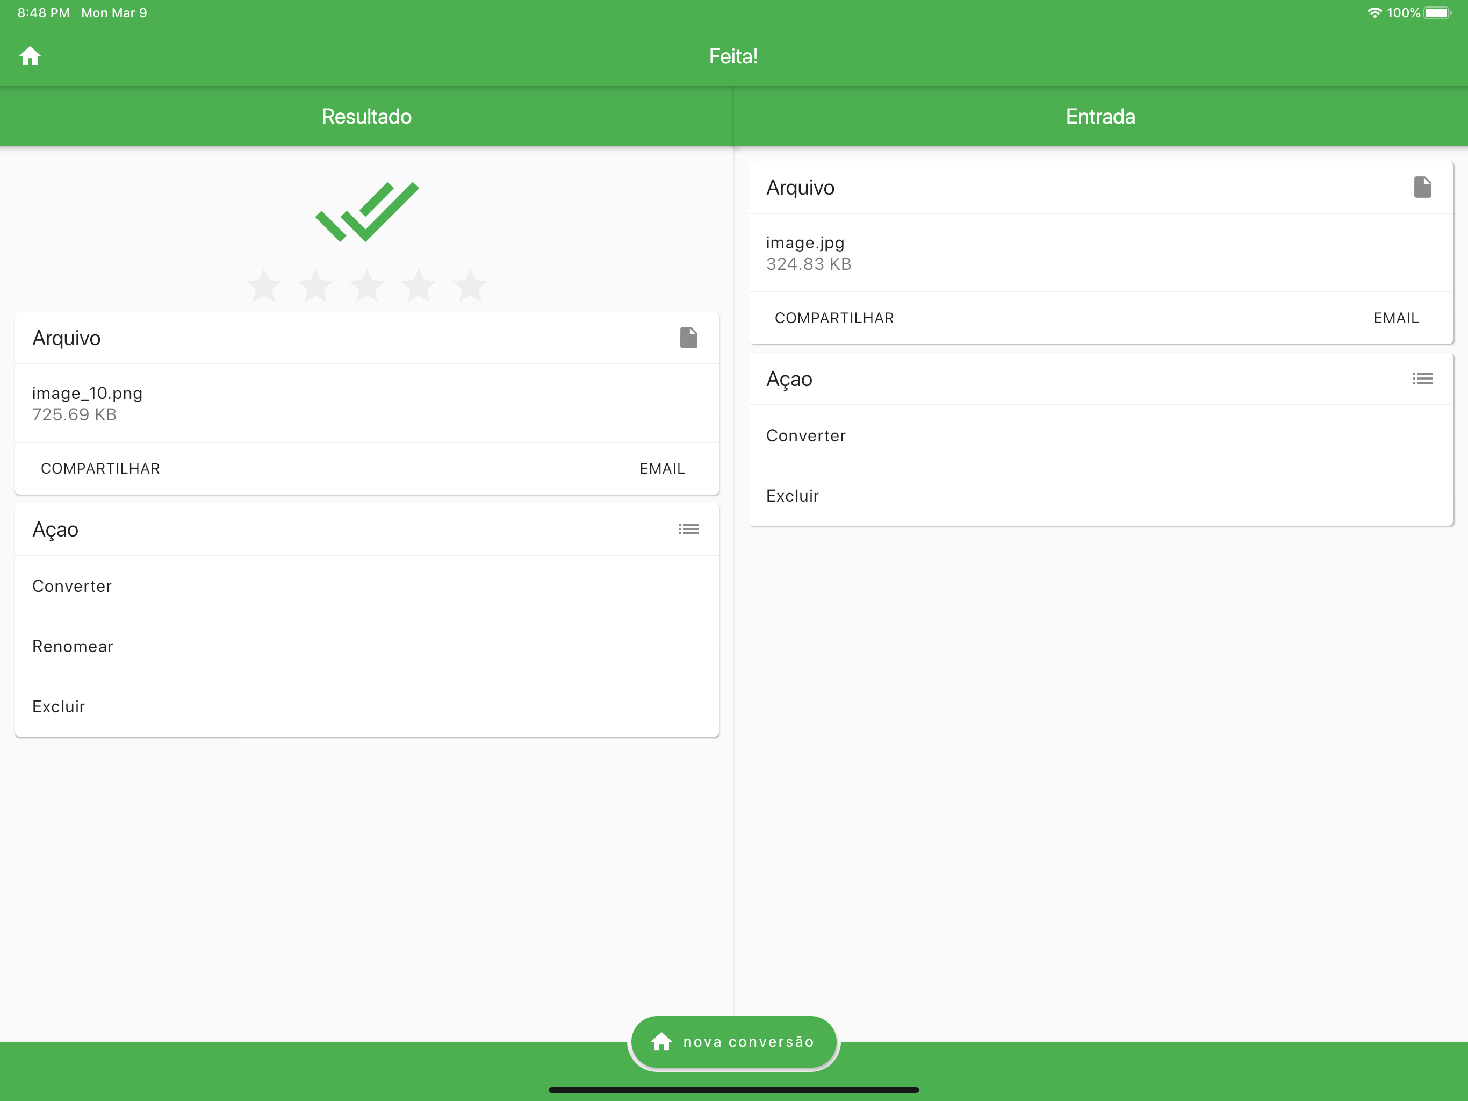The height and width of the screenshot is (1101, 1468).
Task: Click list icon in Entrada Açao card
Action: pos(1422,378)
